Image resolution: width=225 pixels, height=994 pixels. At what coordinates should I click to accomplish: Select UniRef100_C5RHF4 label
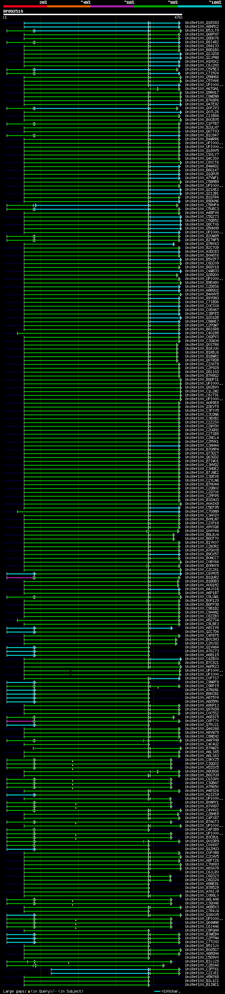202,205
